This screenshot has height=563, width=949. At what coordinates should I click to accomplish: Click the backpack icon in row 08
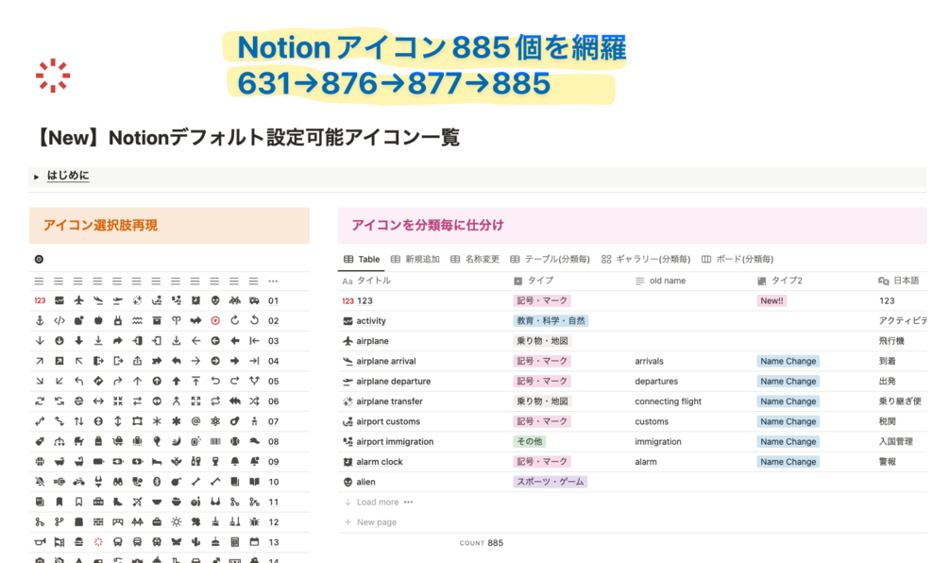point(98,441)
